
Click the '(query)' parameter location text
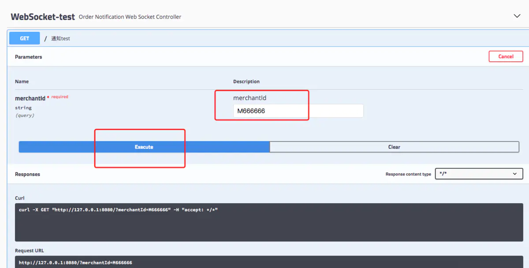25,115
